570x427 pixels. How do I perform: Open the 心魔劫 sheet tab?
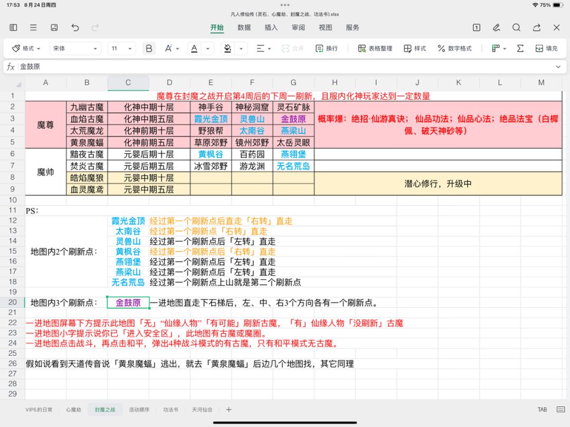tap(73, 410)
